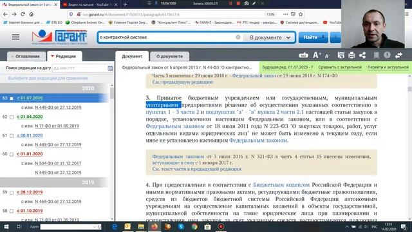The image size is (412, 232).
Task: Clear the search field text
Action: [x=238, y=37]
